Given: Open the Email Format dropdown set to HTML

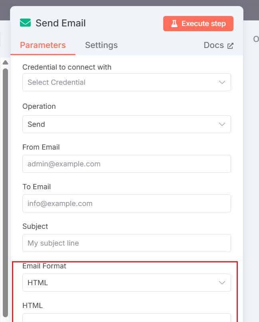Looking at the screenshot, I should coord(127,283).
